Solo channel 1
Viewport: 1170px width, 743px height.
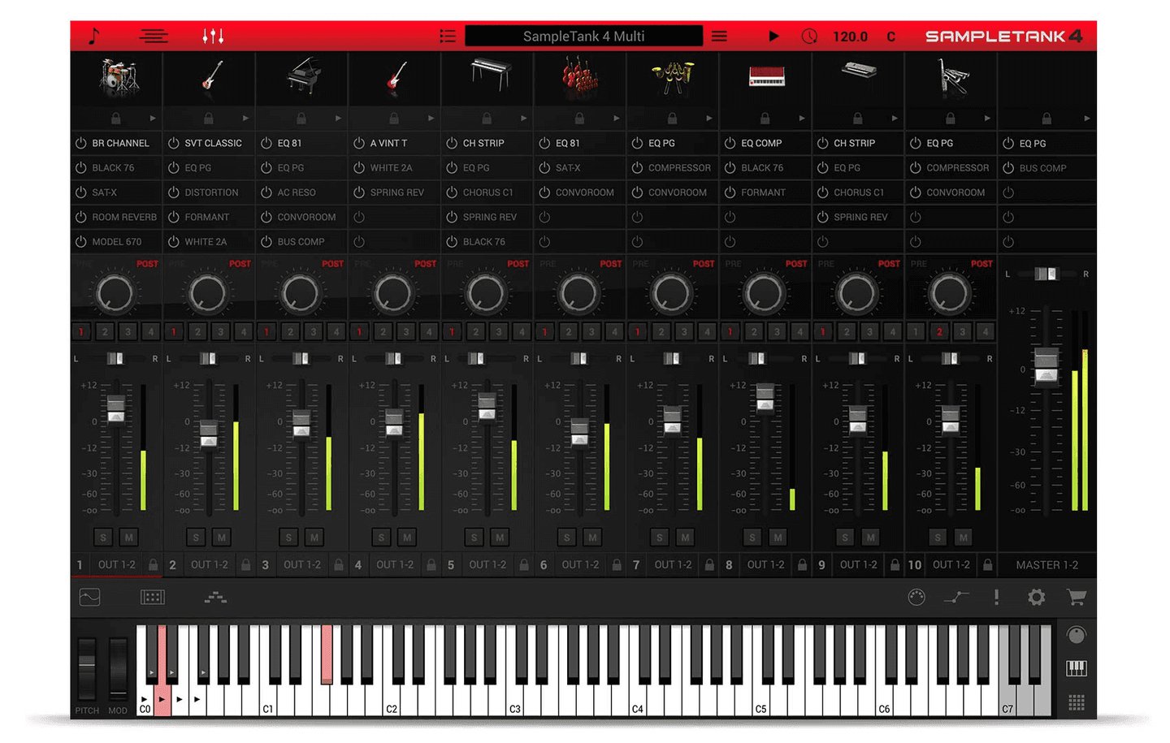click(x=103, y=537)
